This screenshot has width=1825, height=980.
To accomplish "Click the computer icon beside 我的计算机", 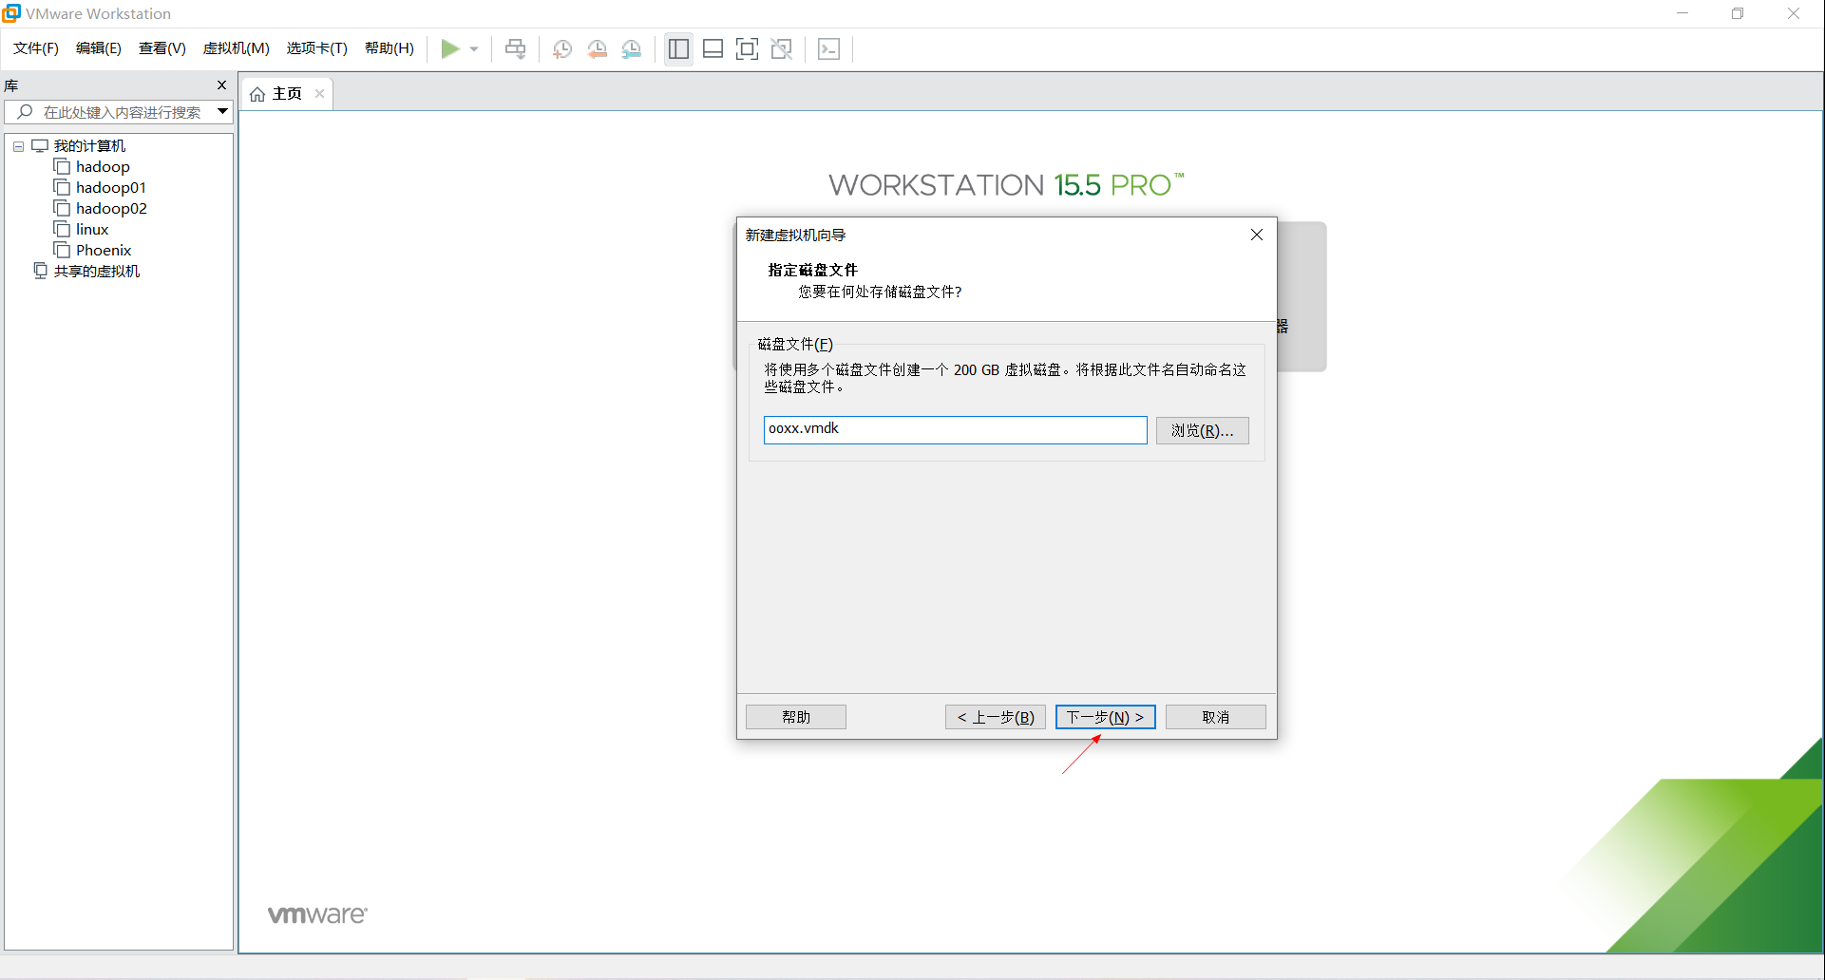I will click(x=40, y=146).
